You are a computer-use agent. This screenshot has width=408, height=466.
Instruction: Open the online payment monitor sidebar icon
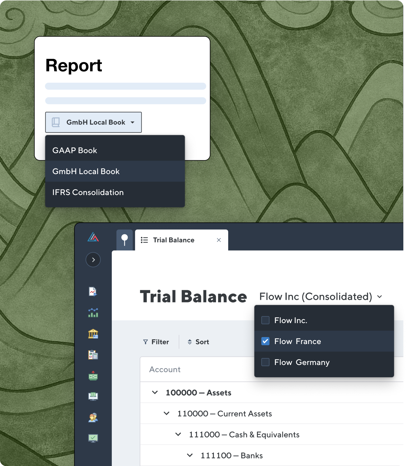point(93,396)
